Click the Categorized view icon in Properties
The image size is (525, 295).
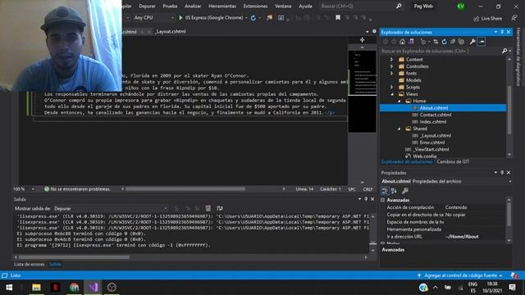pos(385,191)
